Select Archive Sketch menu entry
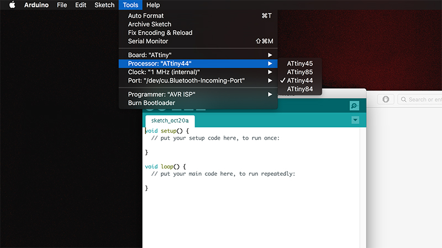Screen dimensions: 442x248 [x=198, y=24]
